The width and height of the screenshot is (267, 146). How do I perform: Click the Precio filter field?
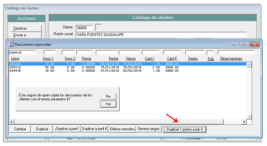(x=84, y=52)
